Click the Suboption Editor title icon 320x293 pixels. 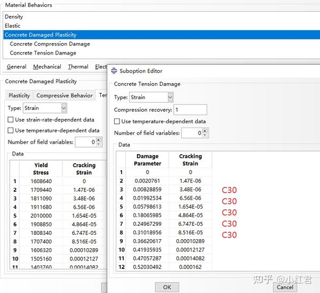tap(114, 71)
